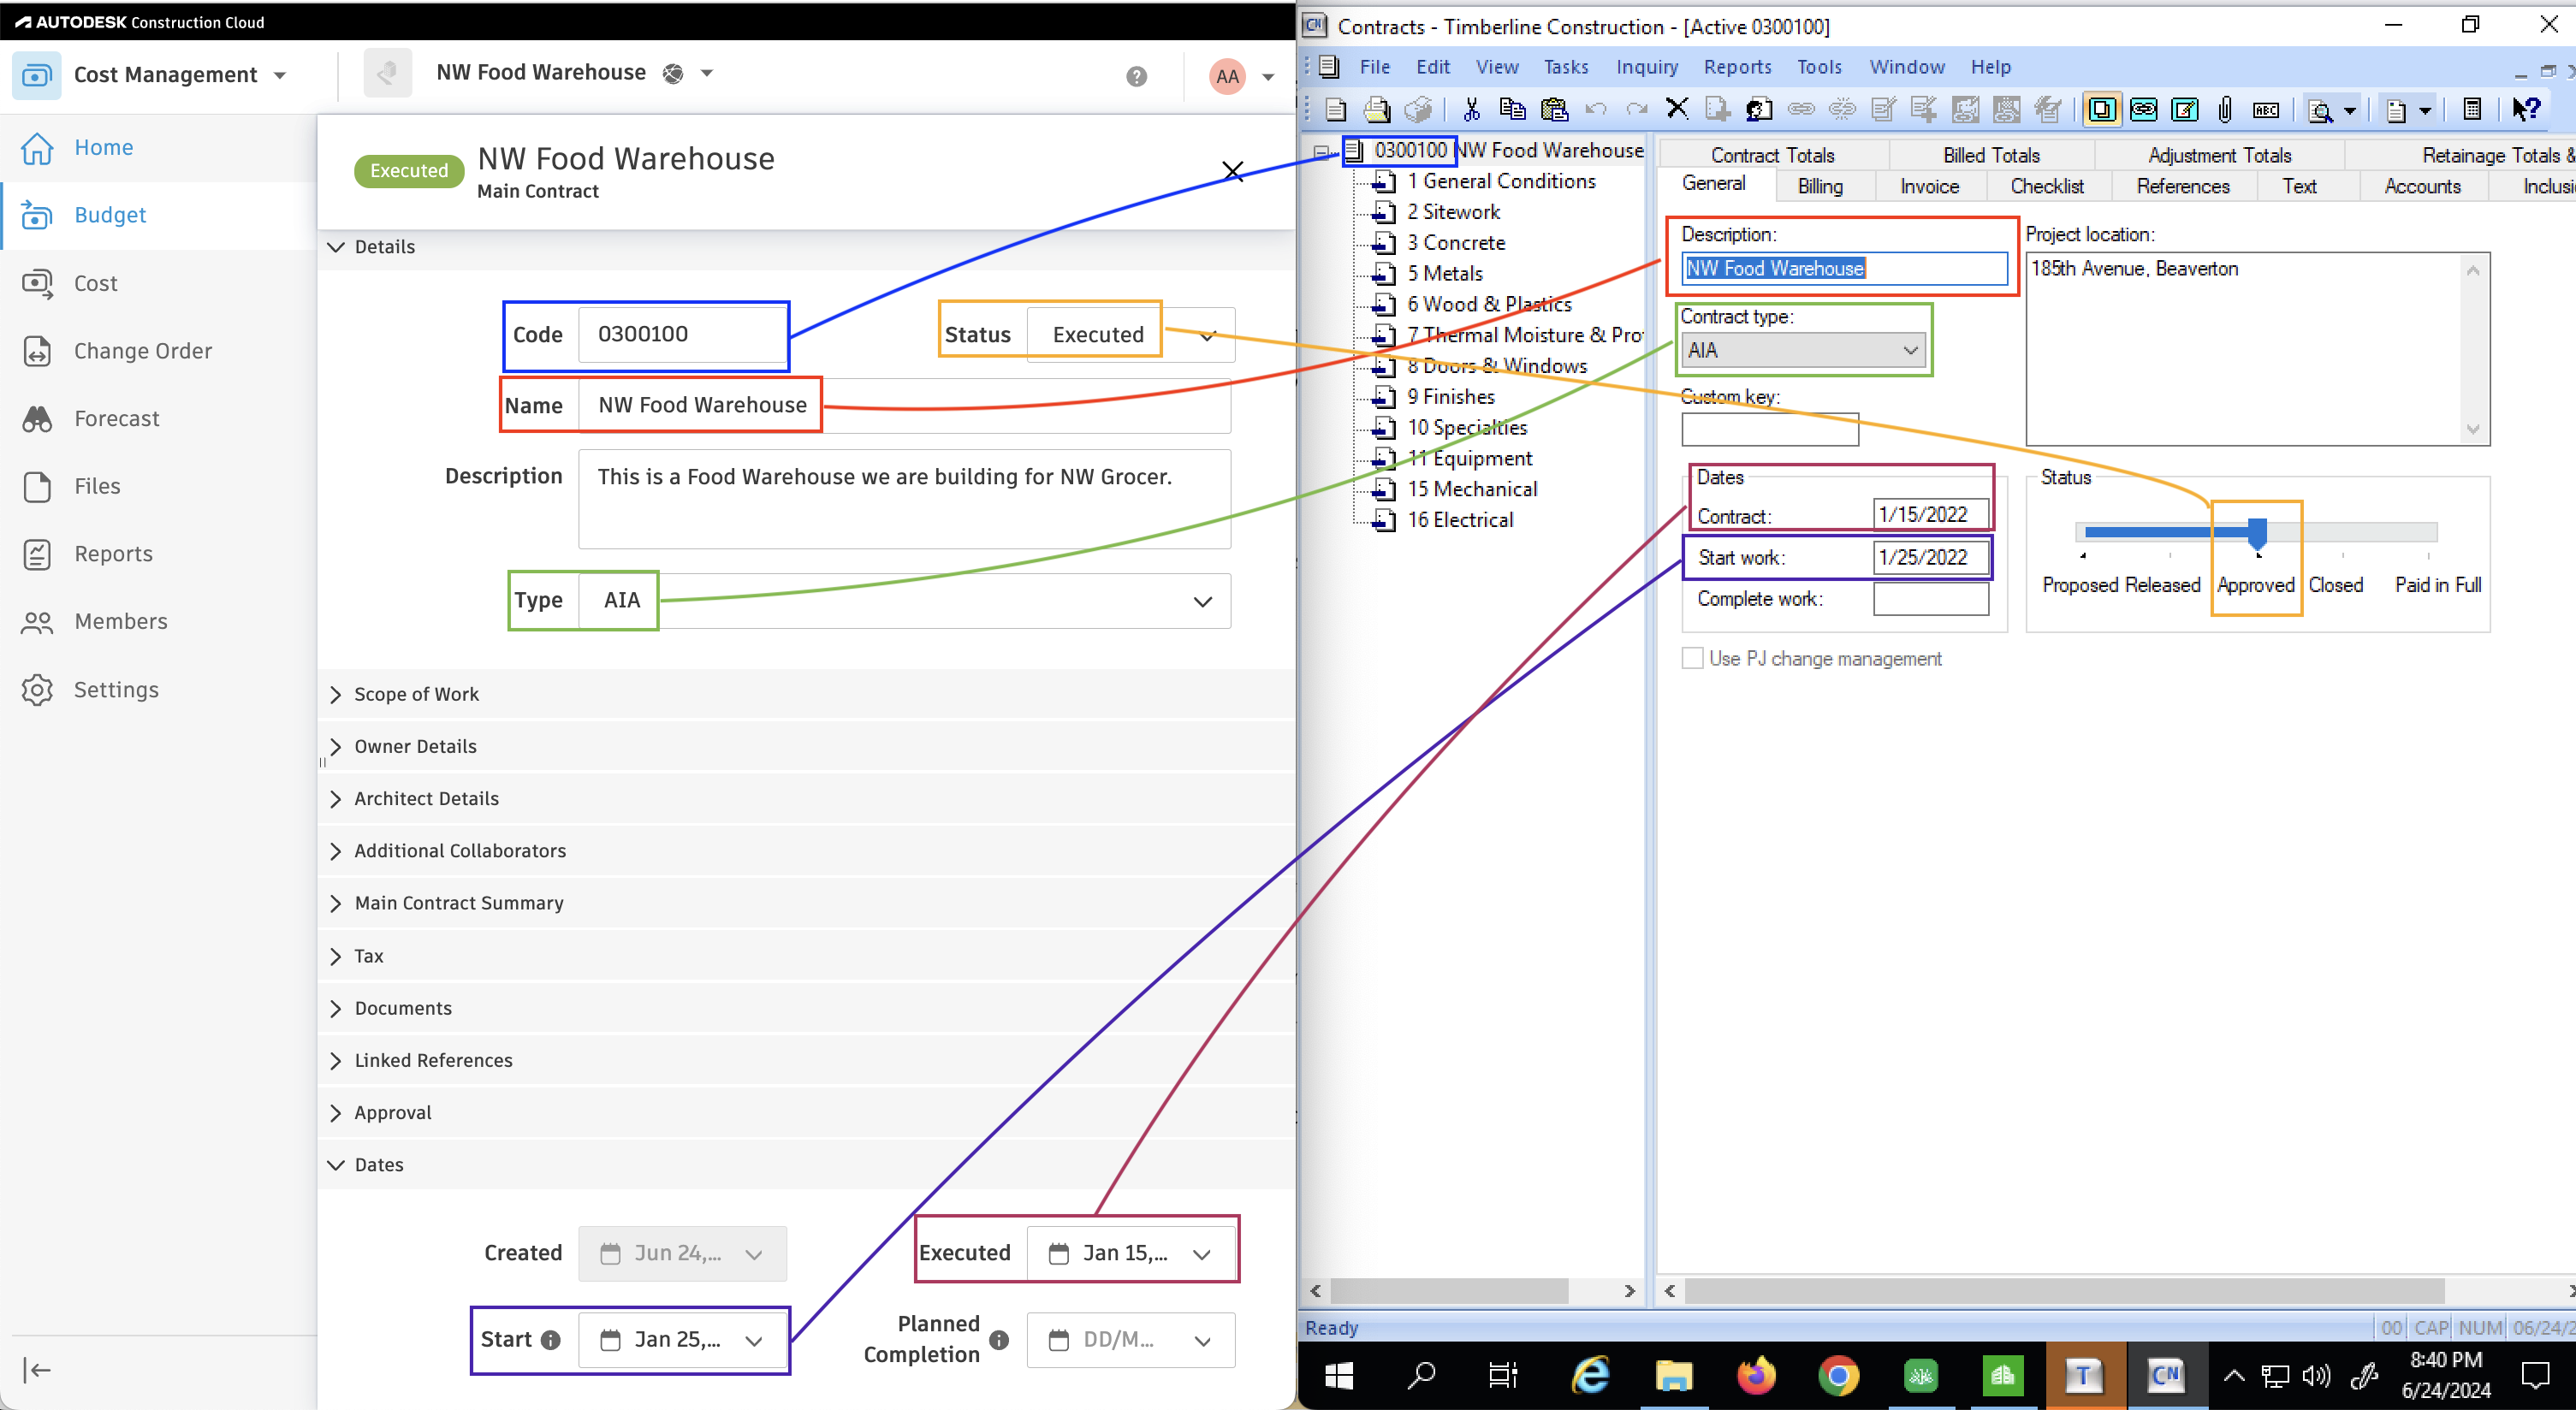
Task: Click the AA user avatar
Action: (1227, 76)
